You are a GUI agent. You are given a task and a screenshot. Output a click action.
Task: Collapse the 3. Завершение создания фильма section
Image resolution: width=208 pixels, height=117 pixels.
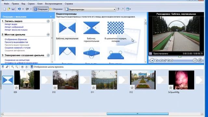tap(48, 55)
